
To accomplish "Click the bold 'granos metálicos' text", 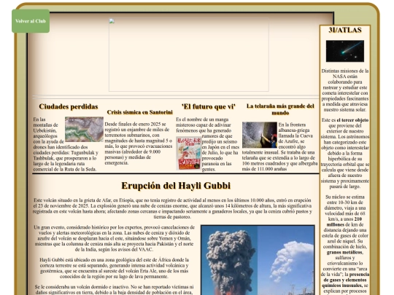I will 344,252.
